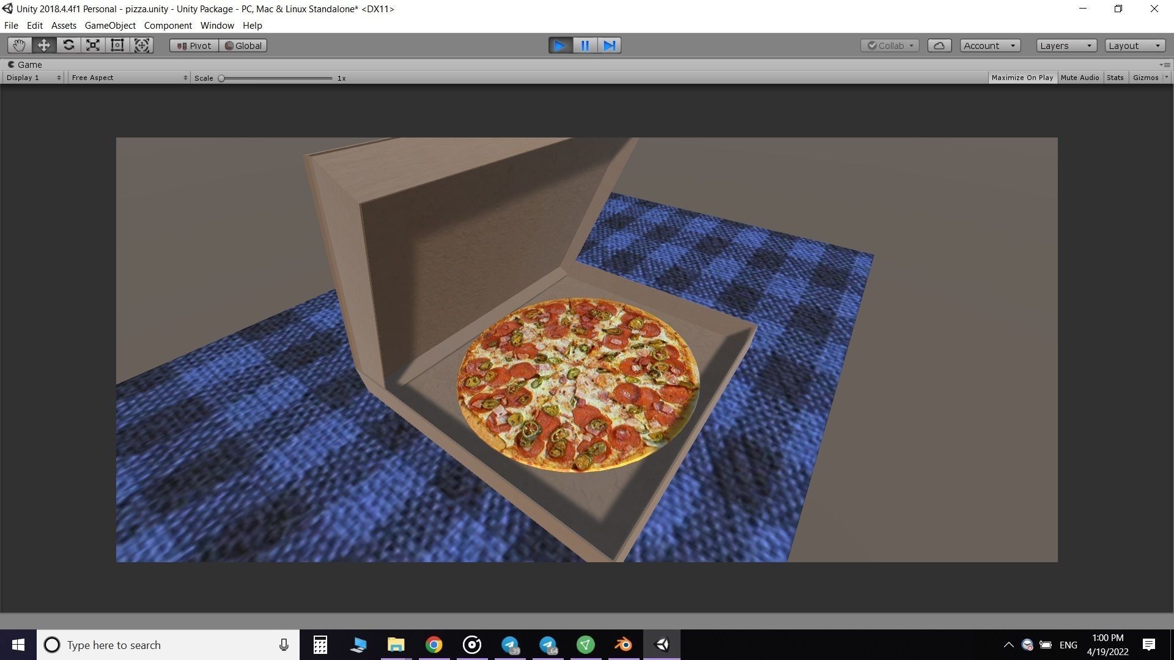Open the Layout dropdown
This screenshot has width=1174, height=660.
pos(1134,45)
